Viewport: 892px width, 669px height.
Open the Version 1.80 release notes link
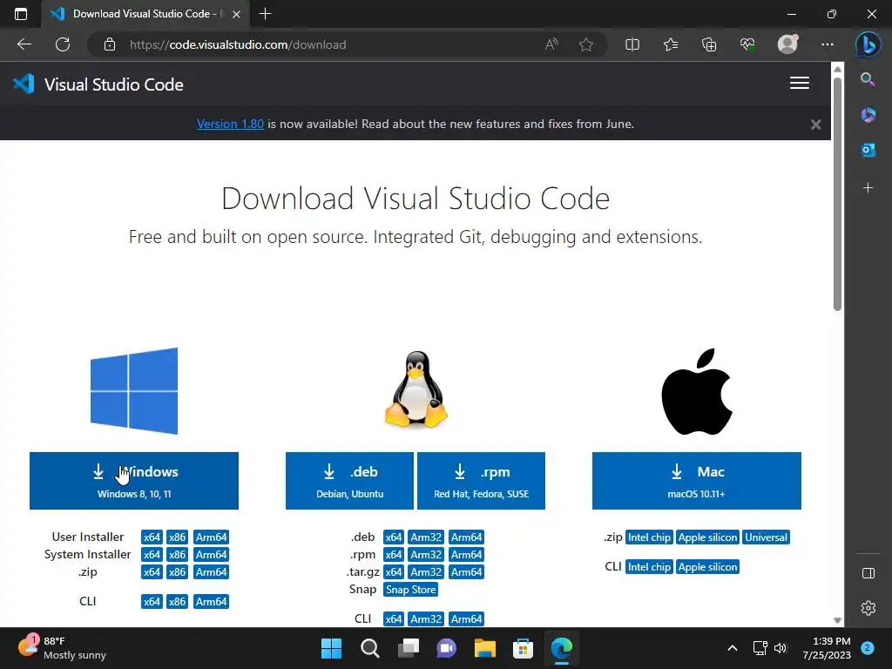(230, 124)
